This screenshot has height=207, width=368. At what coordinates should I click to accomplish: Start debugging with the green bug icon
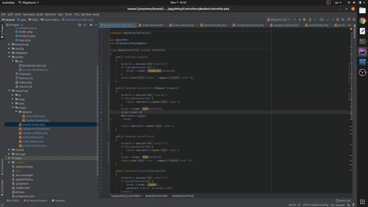[300, 20]
